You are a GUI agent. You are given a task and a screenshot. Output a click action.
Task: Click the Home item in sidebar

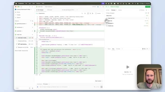tap(18, 12)
